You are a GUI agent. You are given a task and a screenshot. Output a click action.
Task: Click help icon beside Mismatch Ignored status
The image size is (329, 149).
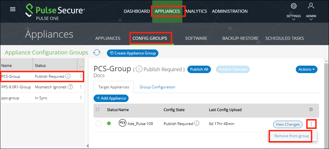click(70, 87)
